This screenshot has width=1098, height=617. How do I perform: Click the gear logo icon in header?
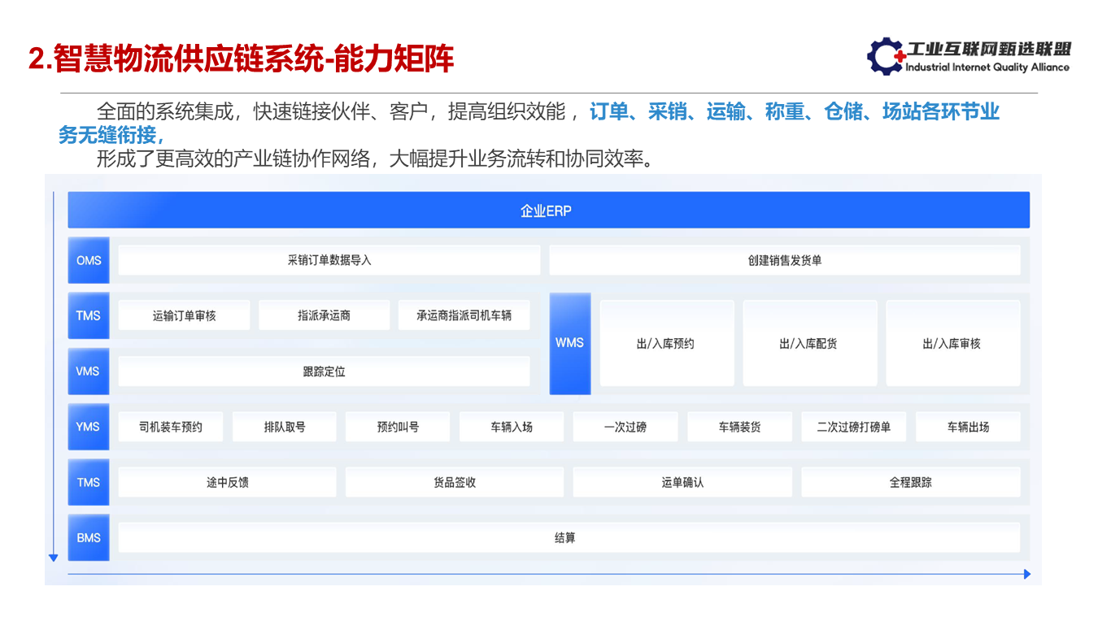885,56
